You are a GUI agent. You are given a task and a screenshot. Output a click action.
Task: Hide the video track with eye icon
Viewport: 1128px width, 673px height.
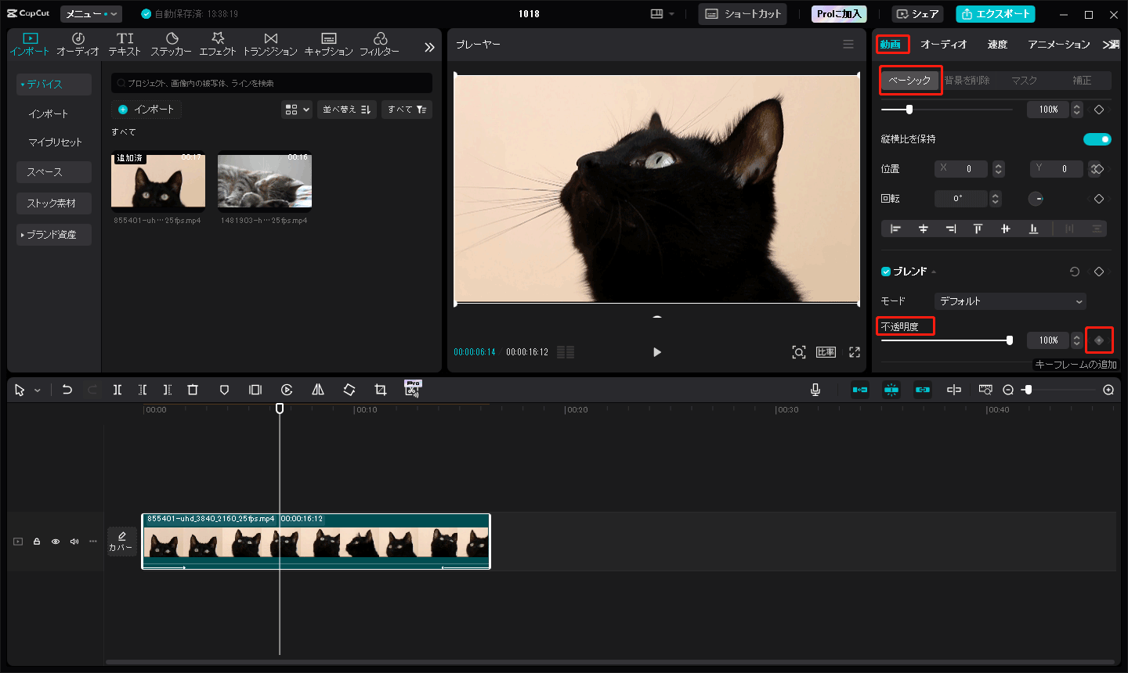click(56, 542)
